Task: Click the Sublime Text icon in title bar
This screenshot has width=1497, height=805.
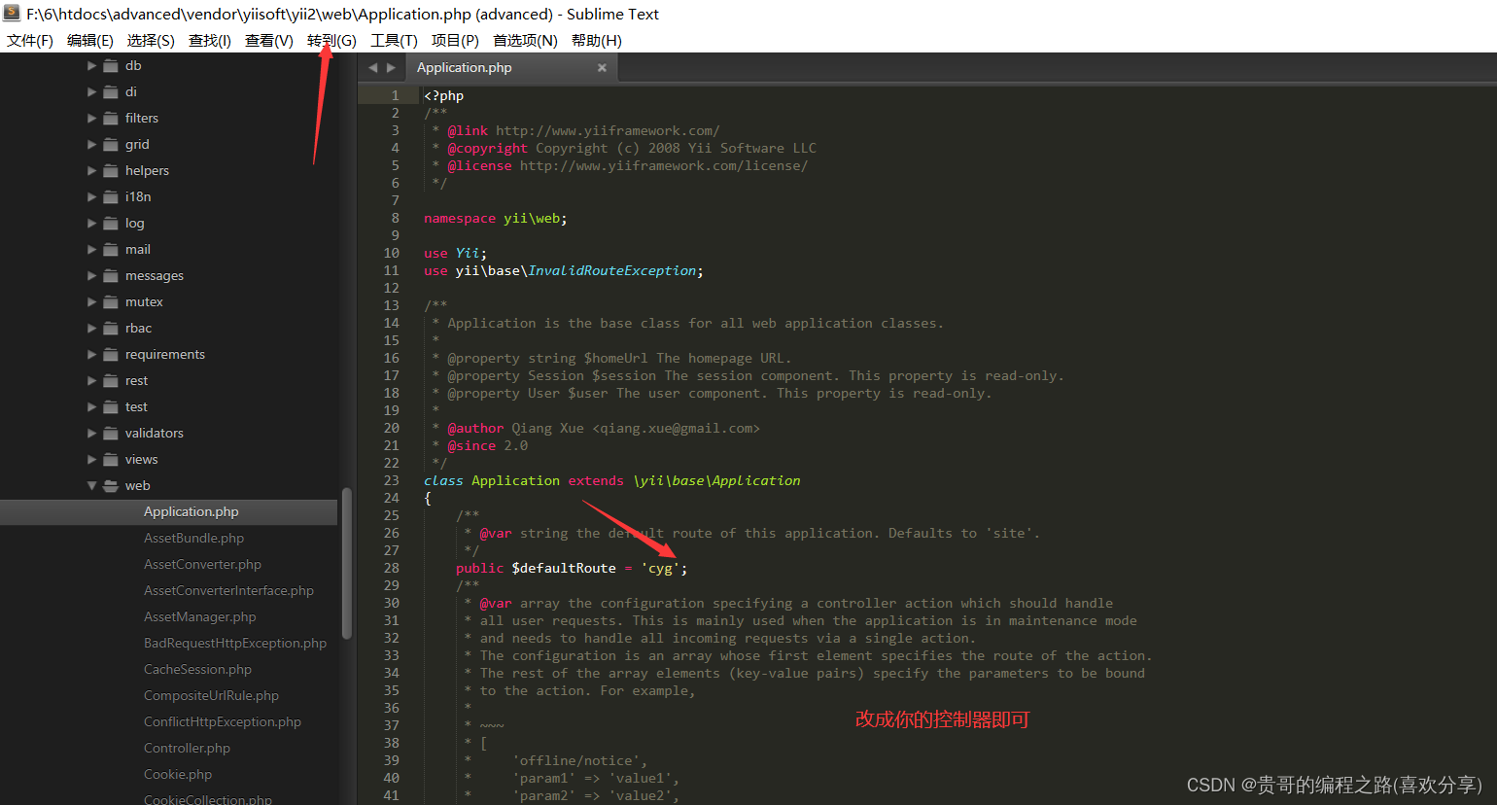Action: [x=12, y=13]
